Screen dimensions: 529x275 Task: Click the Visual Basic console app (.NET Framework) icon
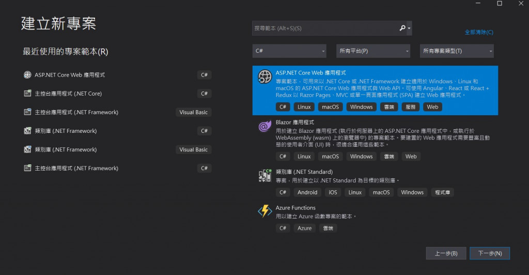(27, 112)
